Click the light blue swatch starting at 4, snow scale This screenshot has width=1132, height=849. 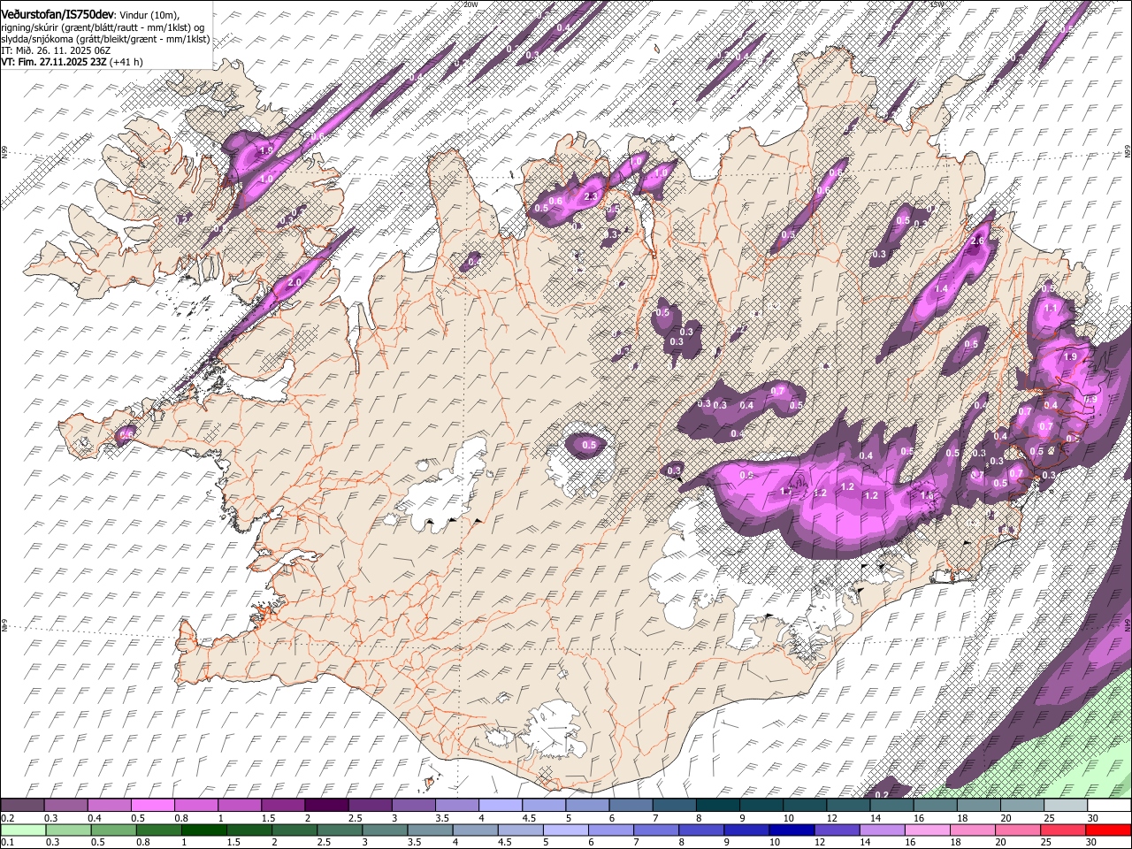pyautogui.click(x=501, y=806)
